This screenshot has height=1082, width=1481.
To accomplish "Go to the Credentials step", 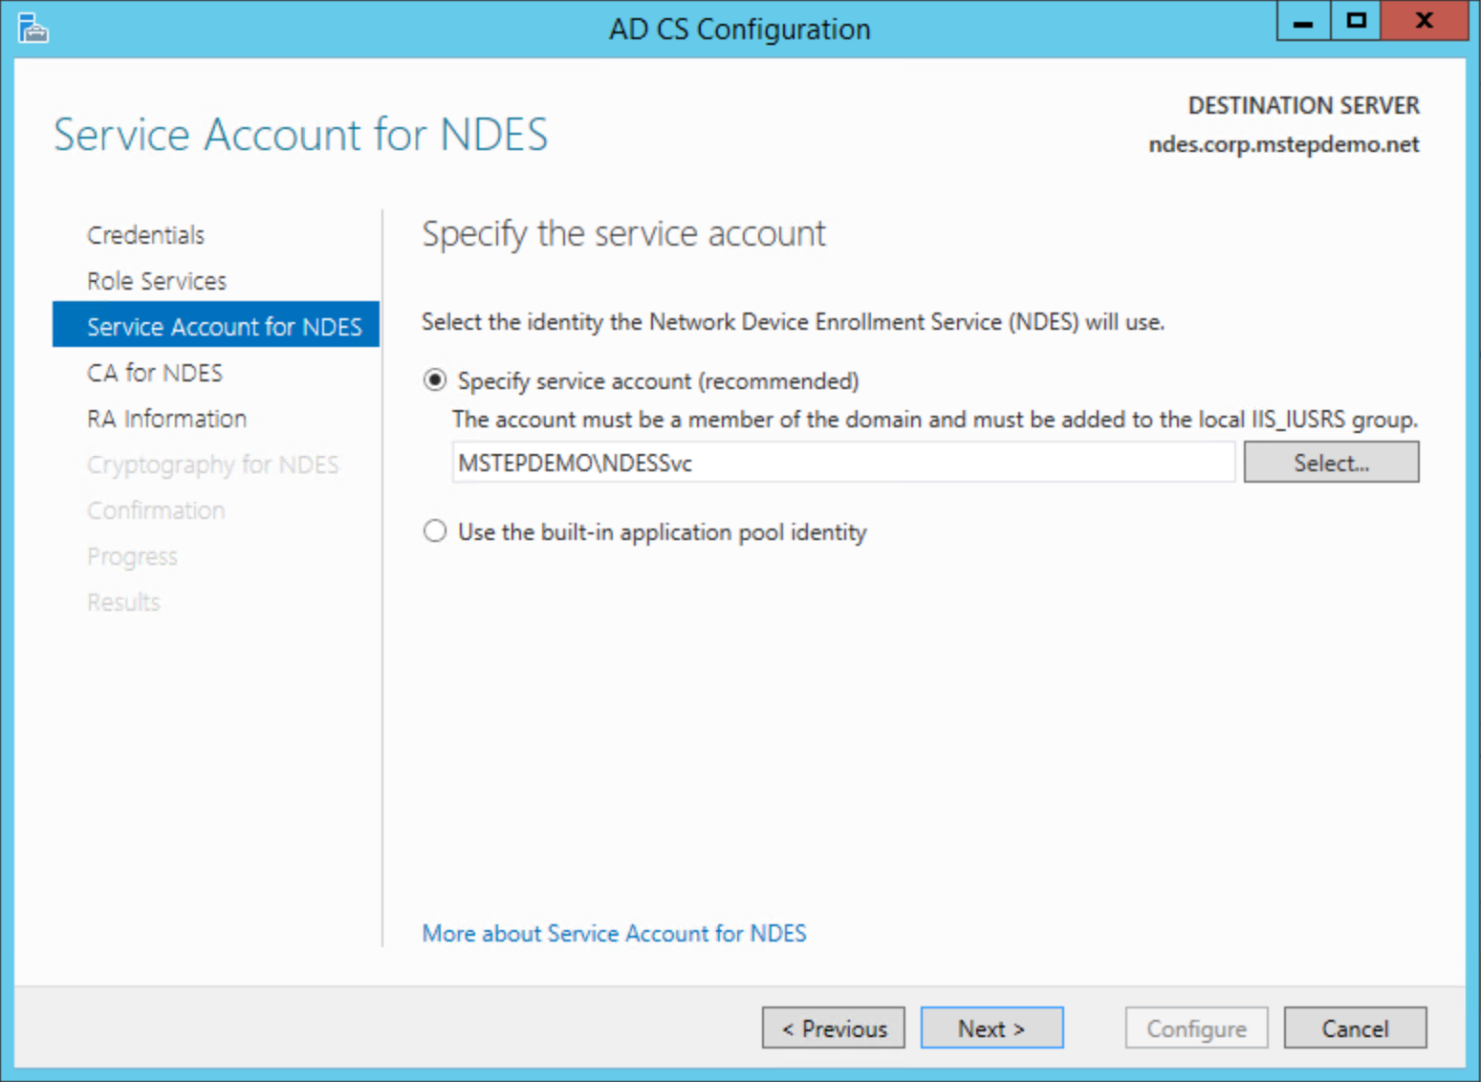I will point(145,234).
